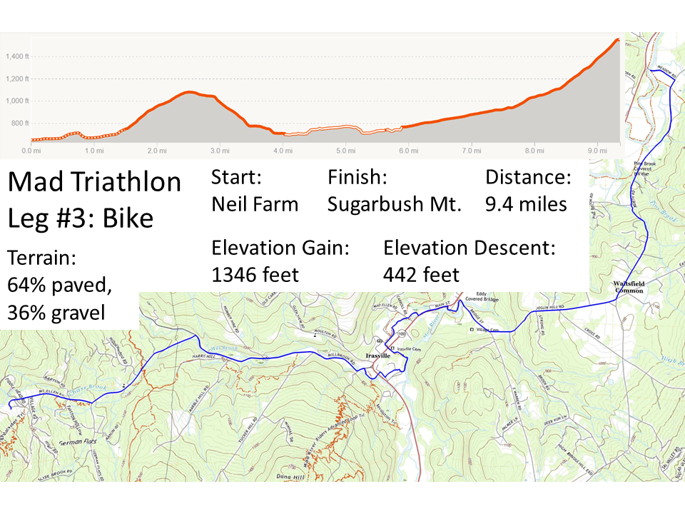Click the 9.4 miles distance text

click(x=526, y=204)
